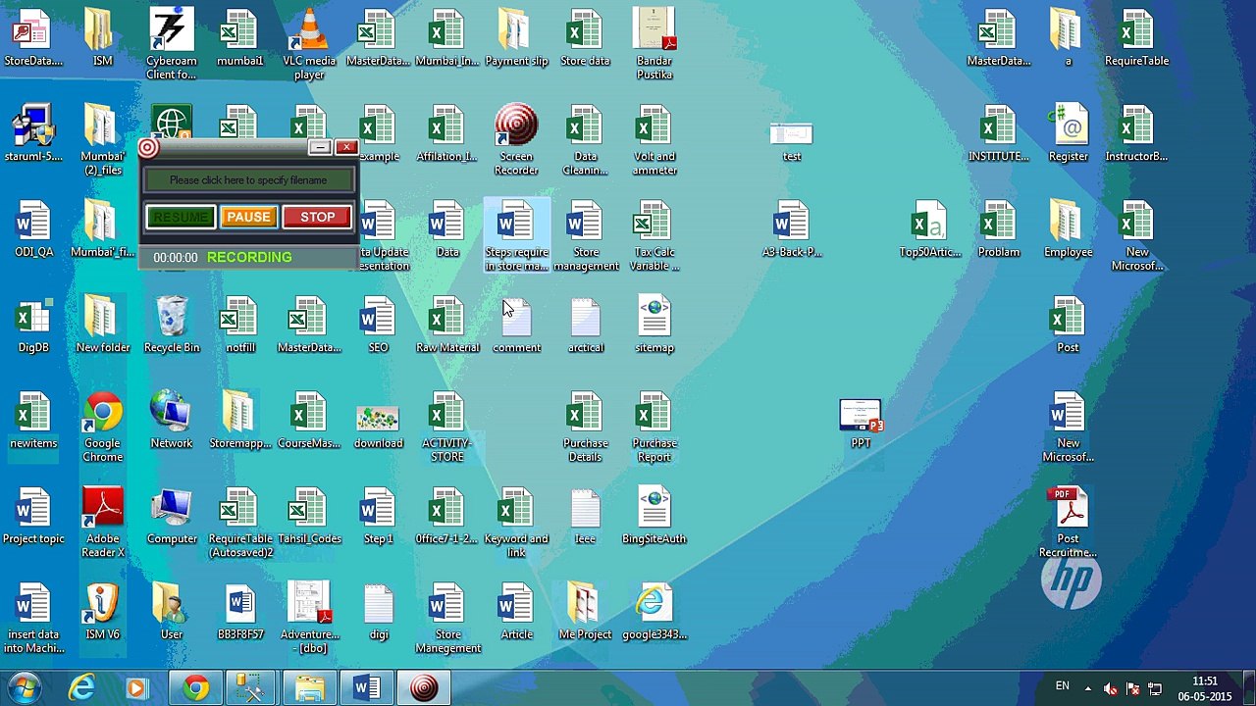Open the Project topic document
The height and width of the screenshot is (706, 1256).
(33, 516)
